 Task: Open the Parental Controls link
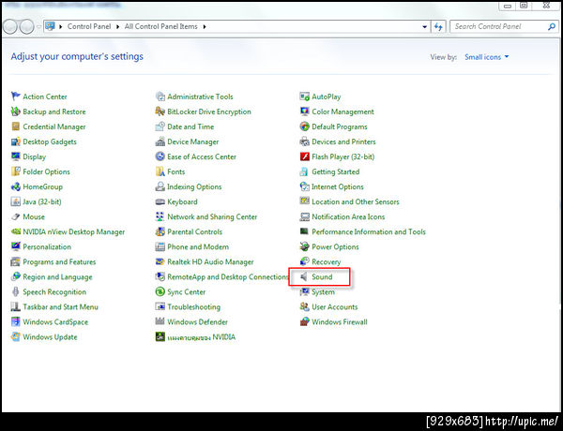(194, 231)
